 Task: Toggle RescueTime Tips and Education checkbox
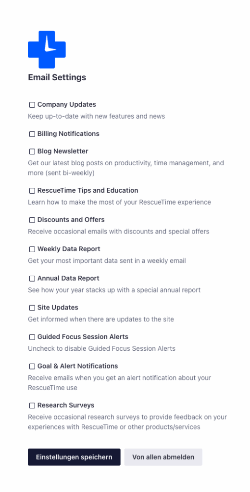(x=32, y=191)
